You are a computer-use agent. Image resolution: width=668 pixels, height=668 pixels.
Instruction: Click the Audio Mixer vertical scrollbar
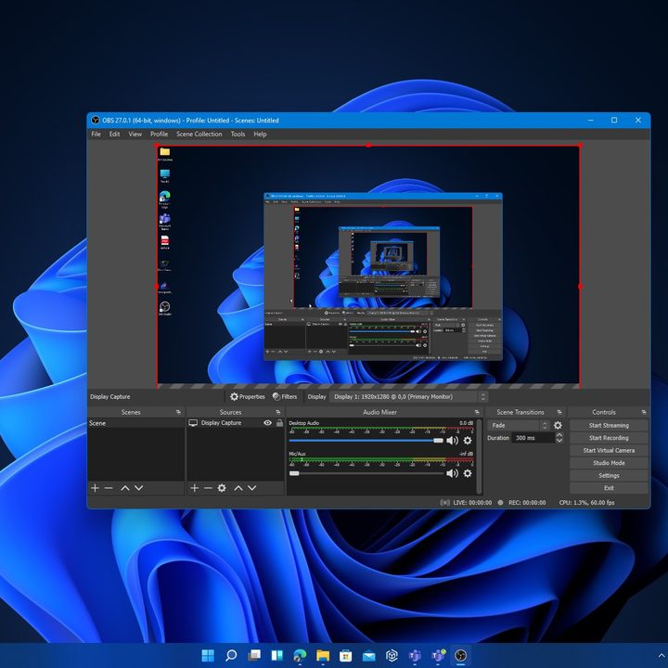click(480, 456)
